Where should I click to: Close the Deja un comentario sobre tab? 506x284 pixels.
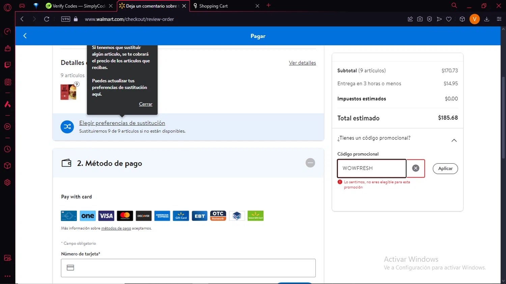point(184,6)
